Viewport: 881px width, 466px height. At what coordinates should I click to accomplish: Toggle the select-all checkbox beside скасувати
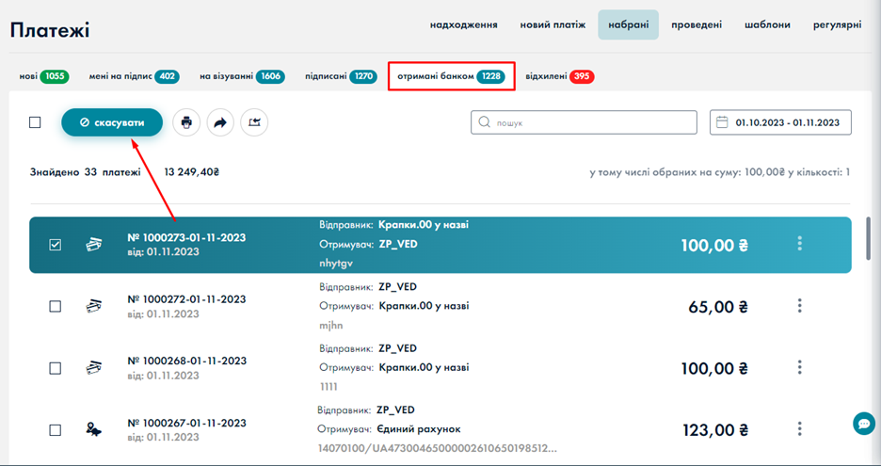click(35, 122)
